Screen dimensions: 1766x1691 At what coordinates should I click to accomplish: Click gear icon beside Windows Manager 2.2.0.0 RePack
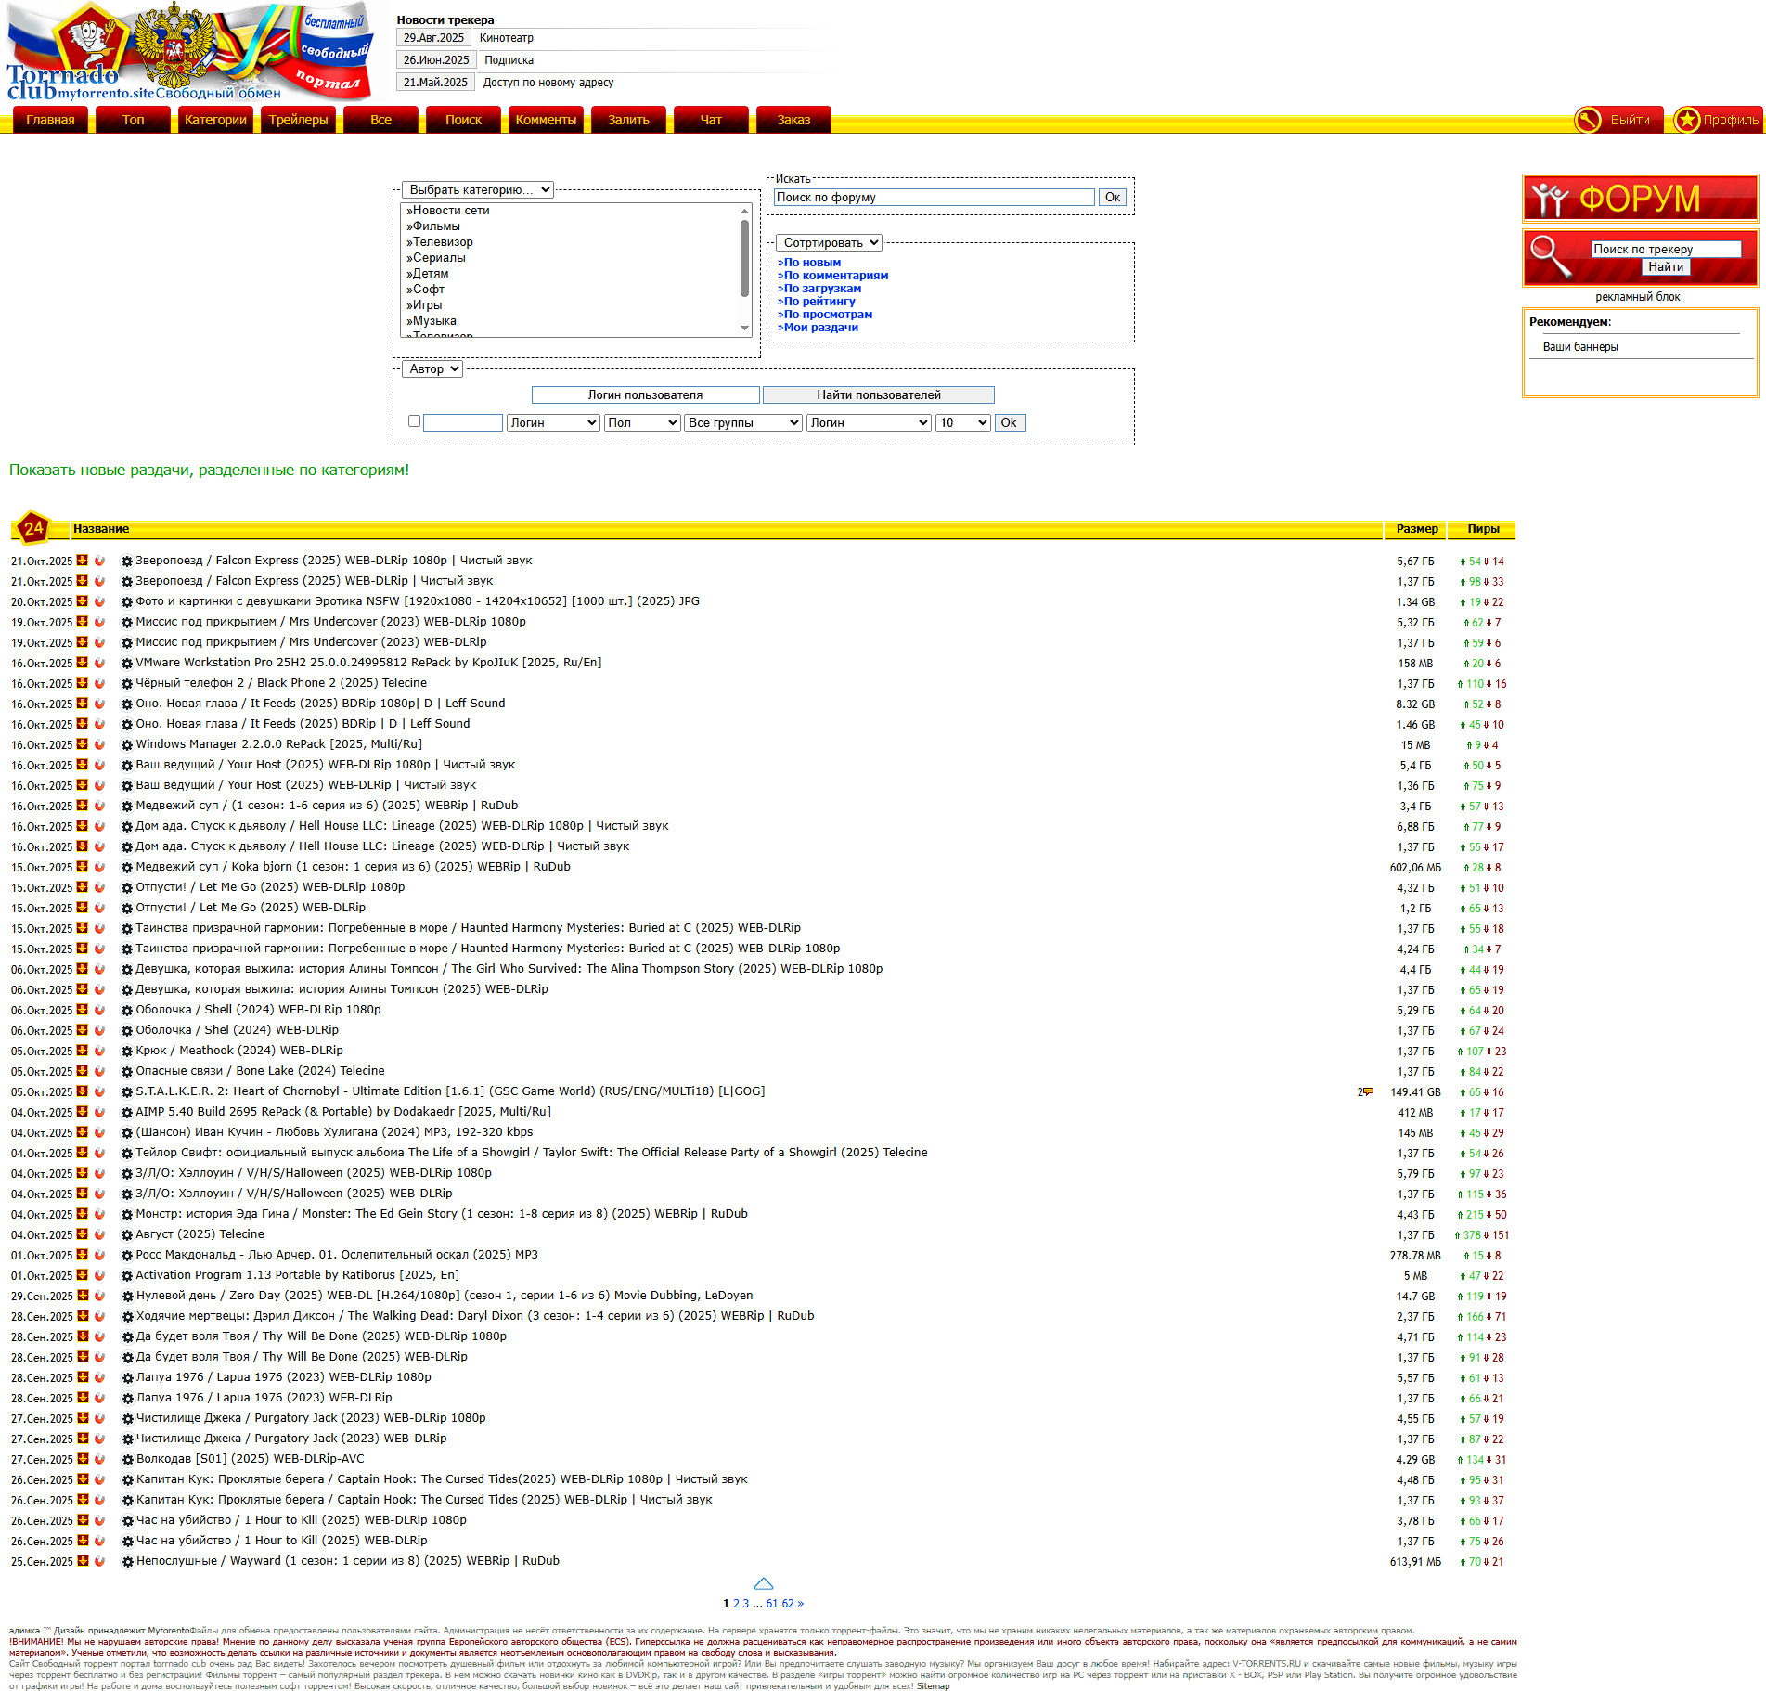click(127, 745)
